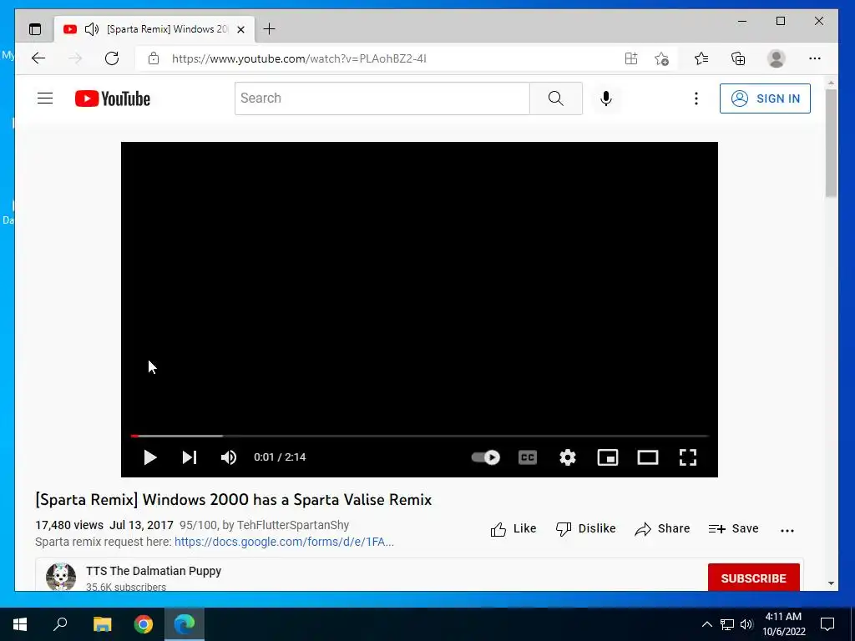Open the docs.google.com forms link
The width and height of the screenshot is (855, 641).
284,542
